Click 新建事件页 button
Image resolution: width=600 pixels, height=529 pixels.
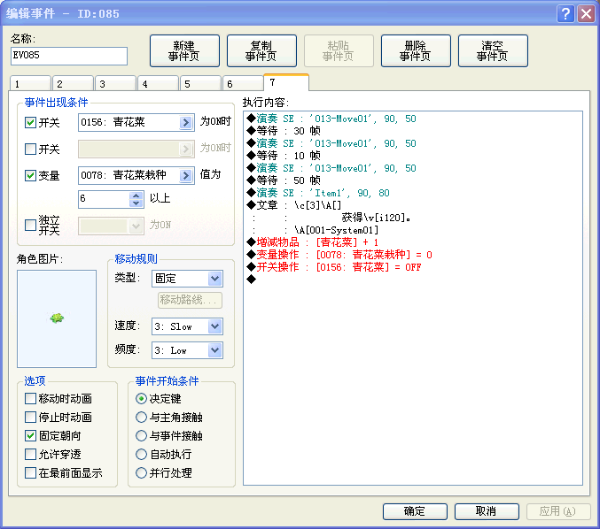pyautogui.click(x=184, y=50)
